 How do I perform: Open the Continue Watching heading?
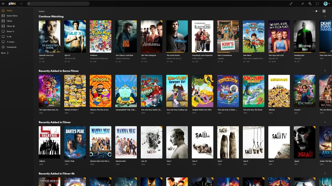(x=51, y=16)
